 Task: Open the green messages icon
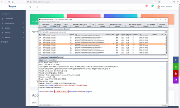coord(152,6)
